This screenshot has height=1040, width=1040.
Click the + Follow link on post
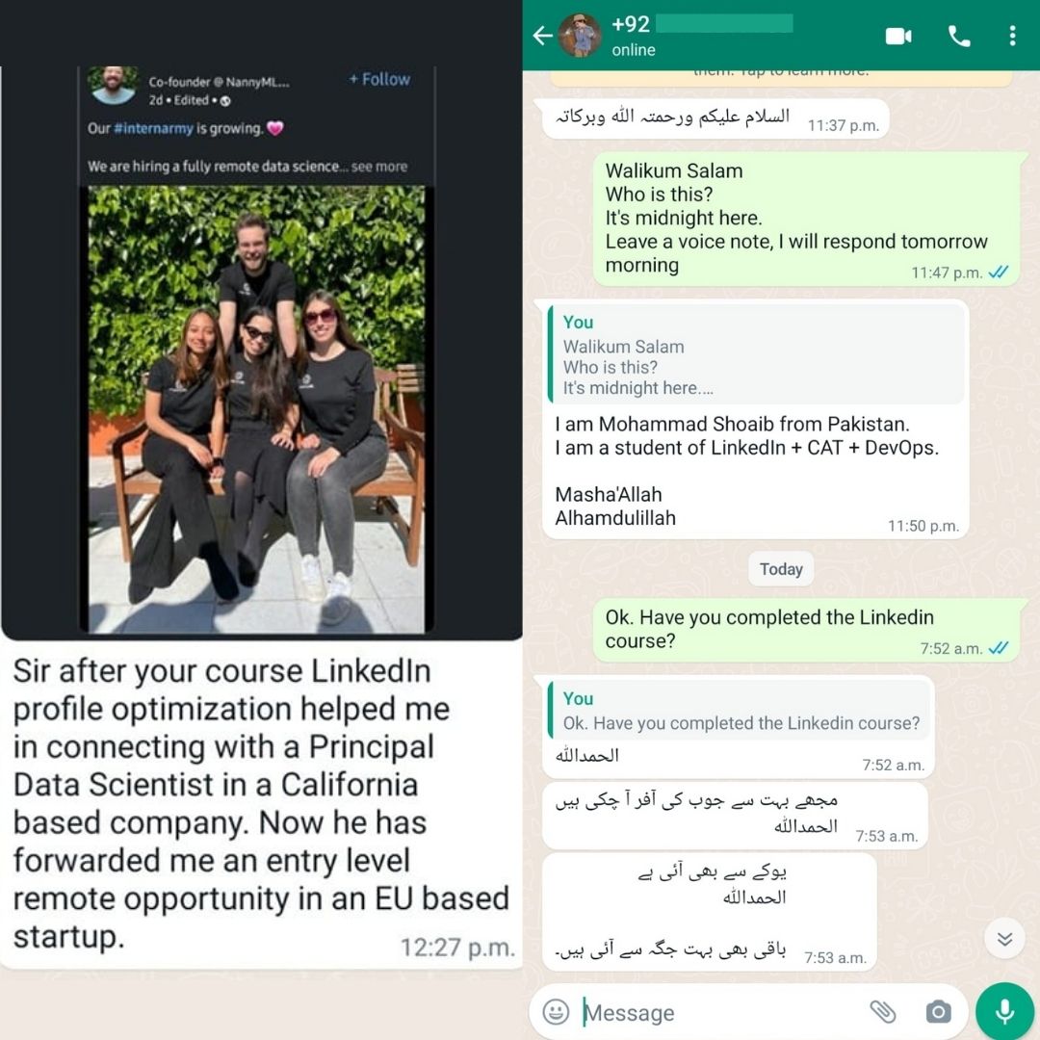coord(379,80)
